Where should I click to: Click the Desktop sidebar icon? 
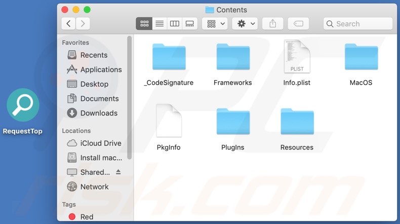72,84
